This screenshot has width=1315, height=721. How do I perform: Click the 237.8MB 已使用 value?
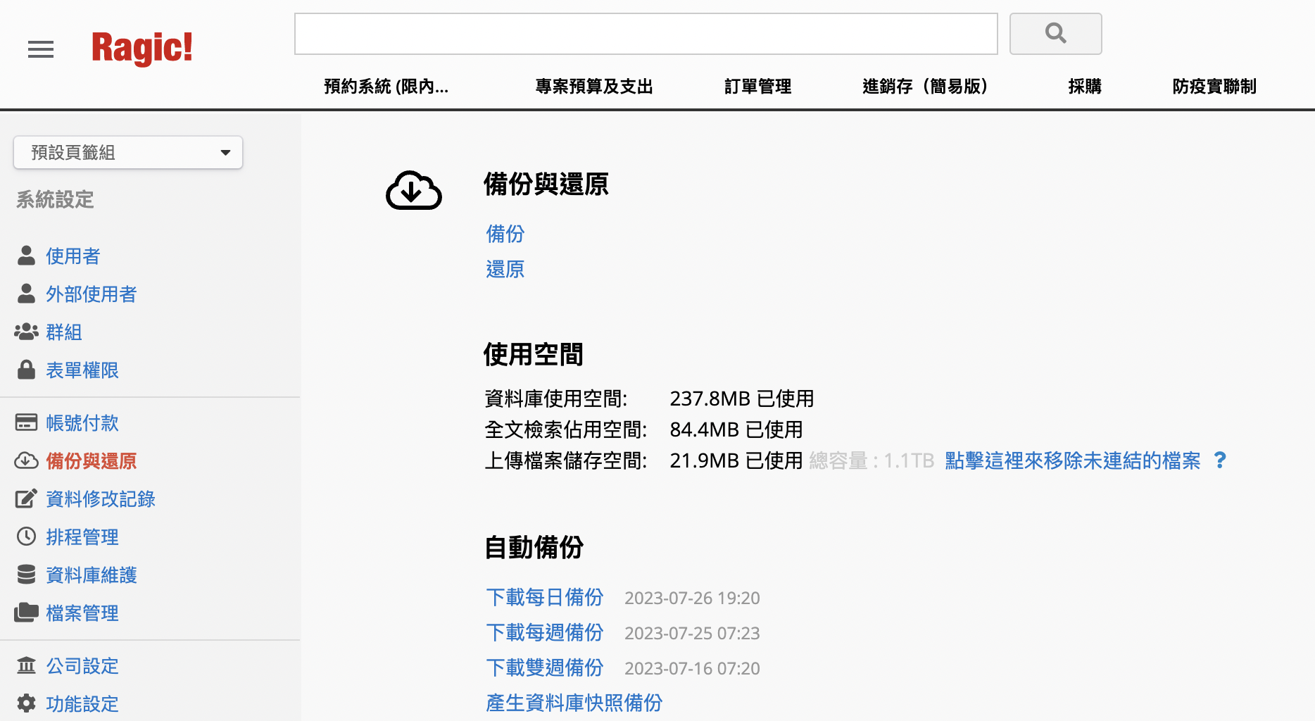click(x=742, y=399)
